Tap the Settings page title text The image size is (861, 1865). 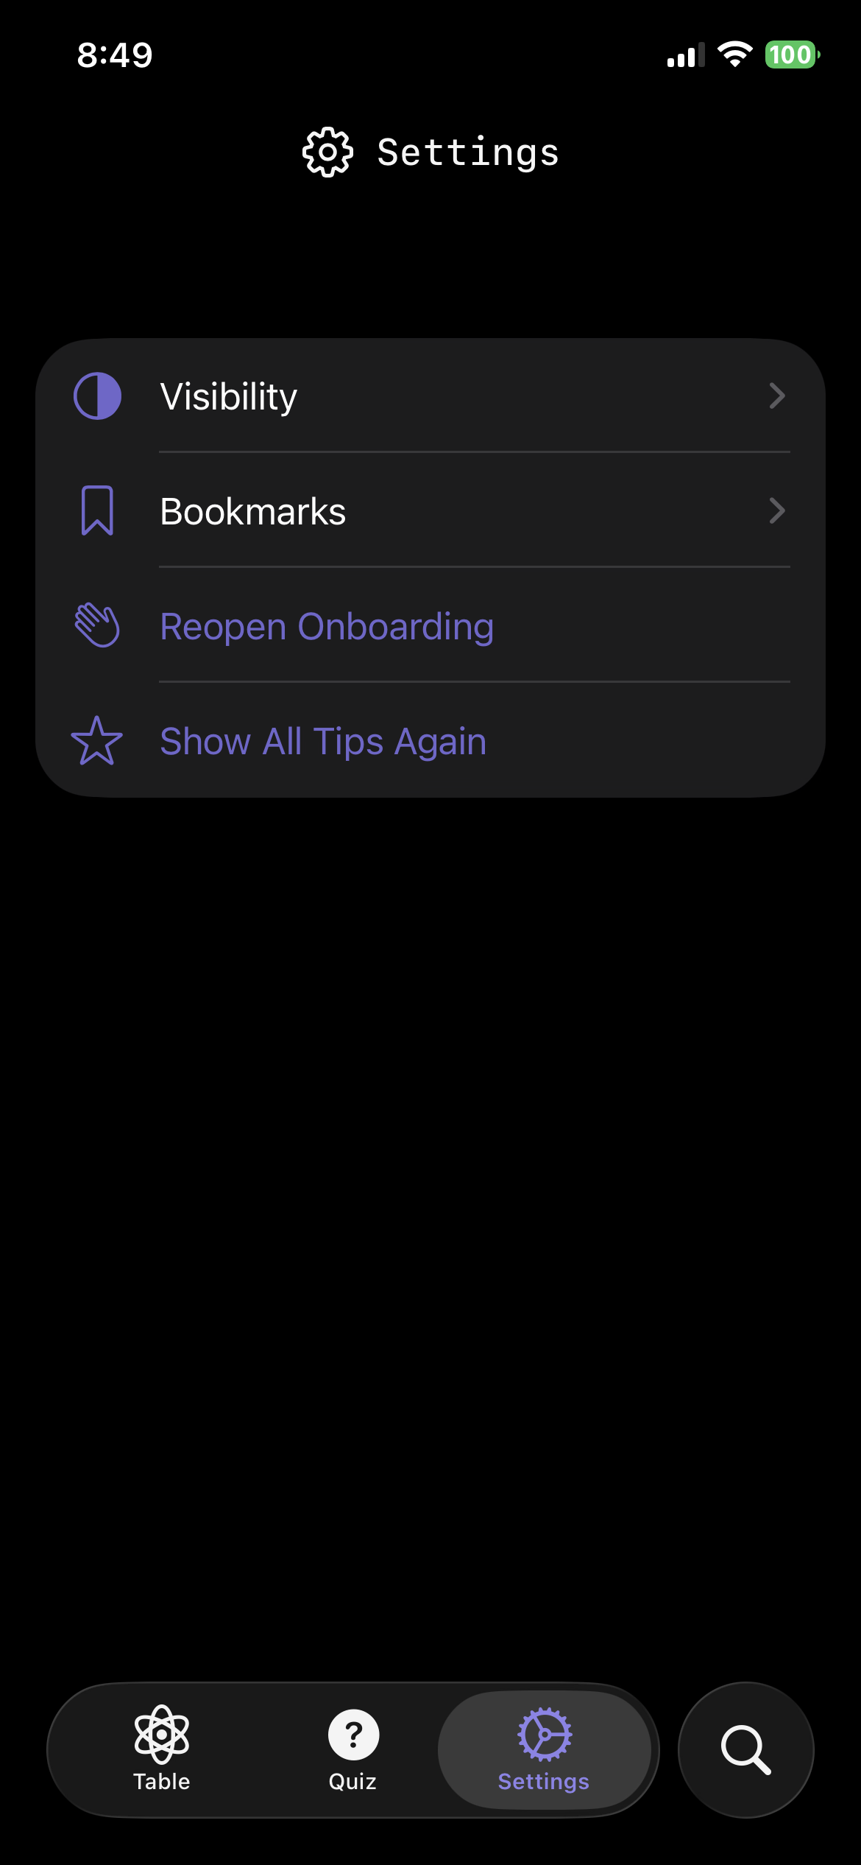tap(468, 152)
